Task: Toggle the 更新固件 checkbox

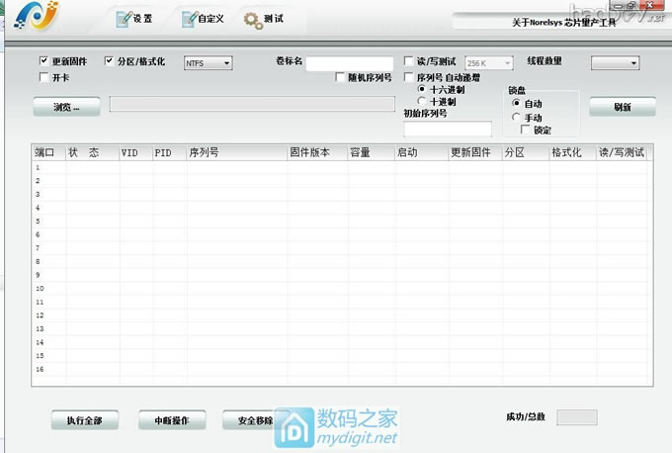Action: [43, 61]
